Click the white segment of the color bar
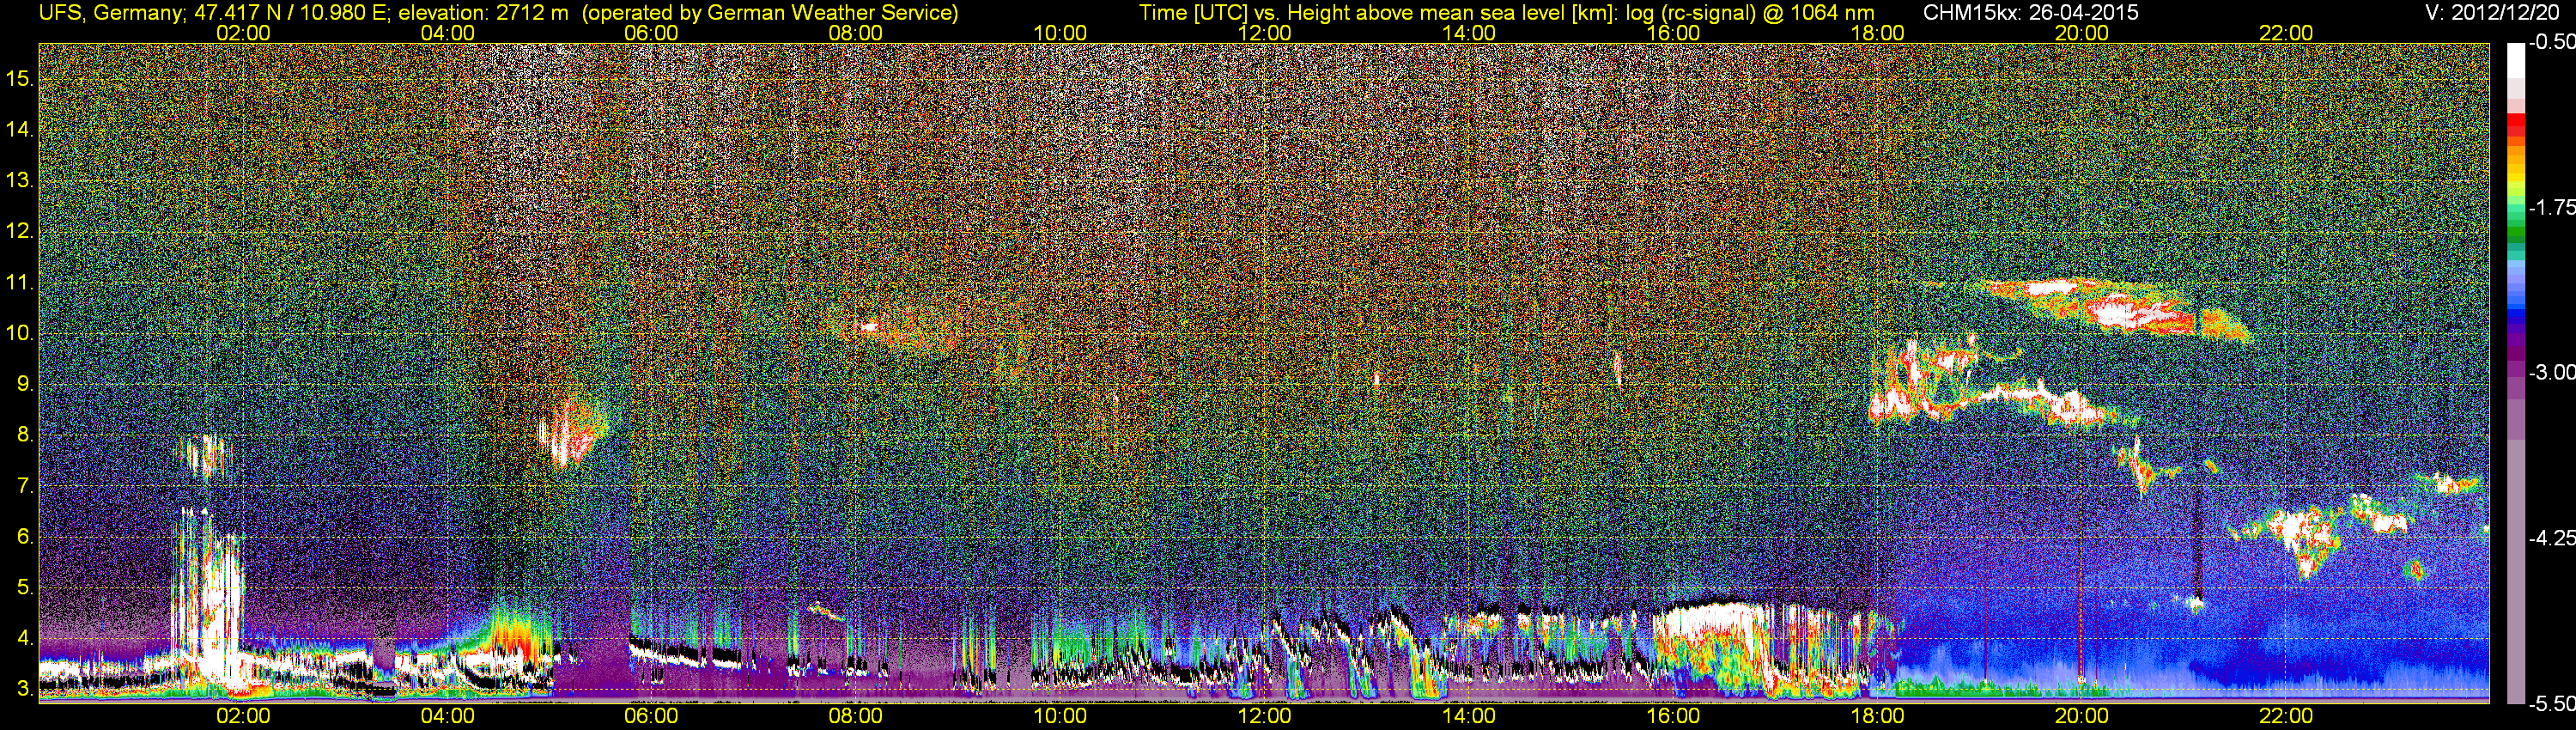 pyautogui.click(x=2516, y=60)
